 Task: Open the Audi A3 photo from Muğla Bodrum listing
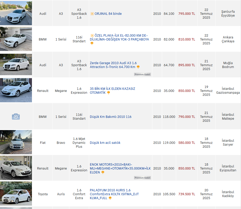[16, 65]
